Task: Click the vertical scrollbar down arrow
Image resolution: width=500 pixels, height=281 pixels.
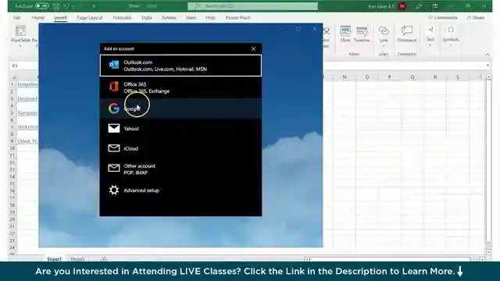Action: (488, 252)
